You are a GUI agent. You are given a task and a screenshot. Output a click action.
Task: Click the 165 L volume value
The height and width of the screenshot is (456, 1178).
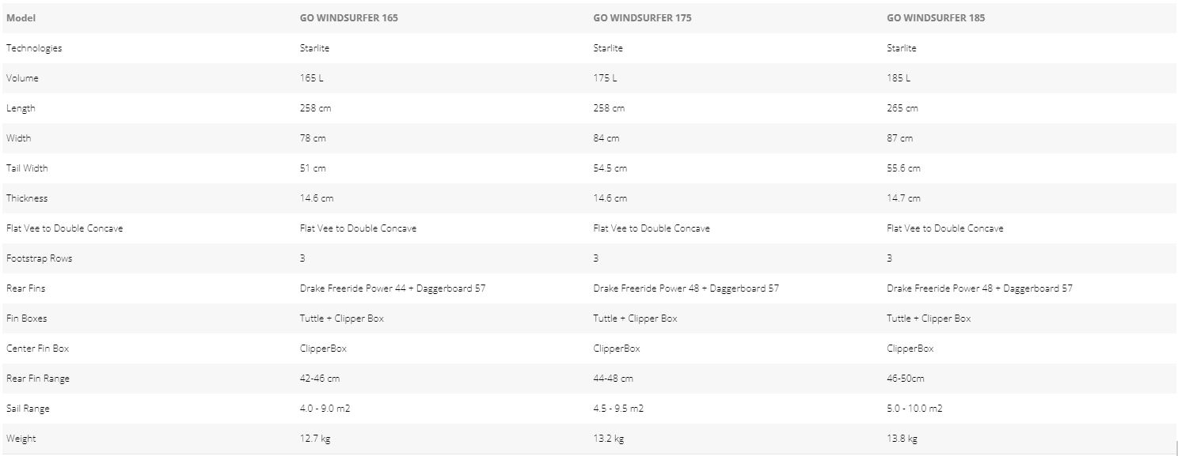[311, 78]
